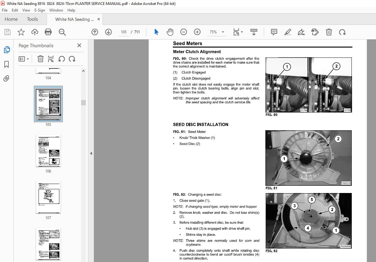Click the thumbnails panel scrollbar thumb
Image resolution: width=376 pixels, height=262 pixels.
(x=83, y=103)
